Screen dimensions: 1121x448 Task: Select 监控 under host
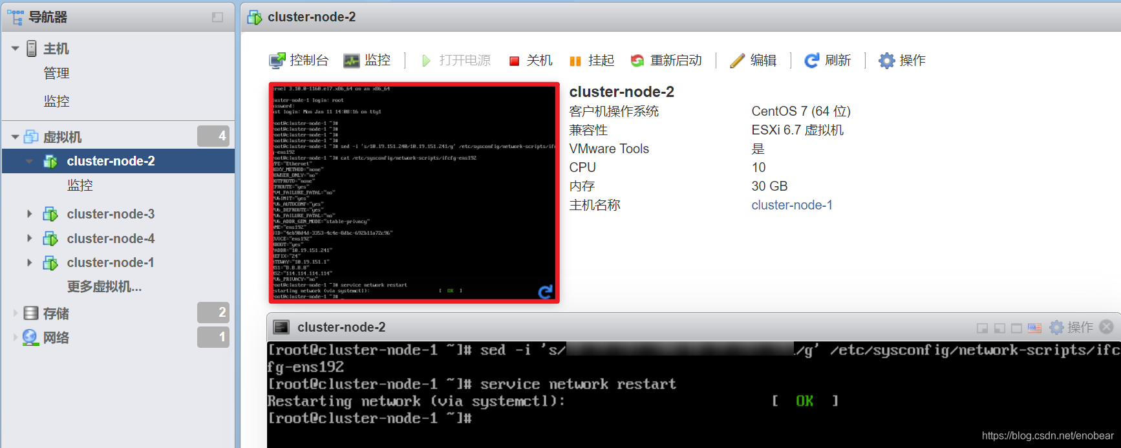click(56, 101)
